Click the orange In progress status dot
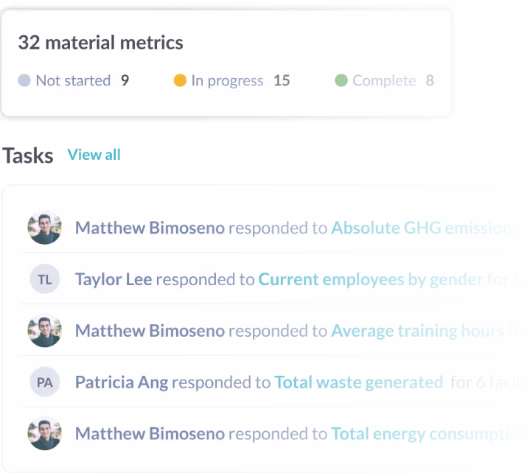Screen dimensions: 530x476 [x=180, y=80]
